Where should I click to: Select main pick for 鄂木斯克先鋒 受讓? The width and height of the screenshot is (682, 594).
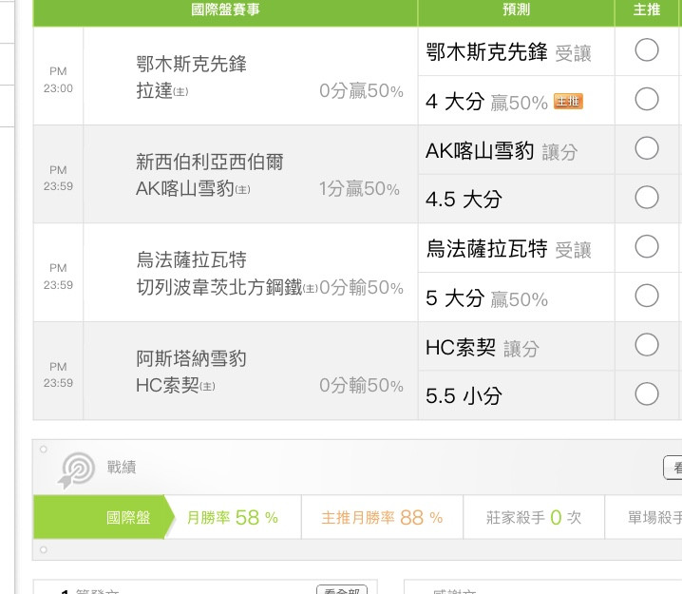tap(646, 50)
